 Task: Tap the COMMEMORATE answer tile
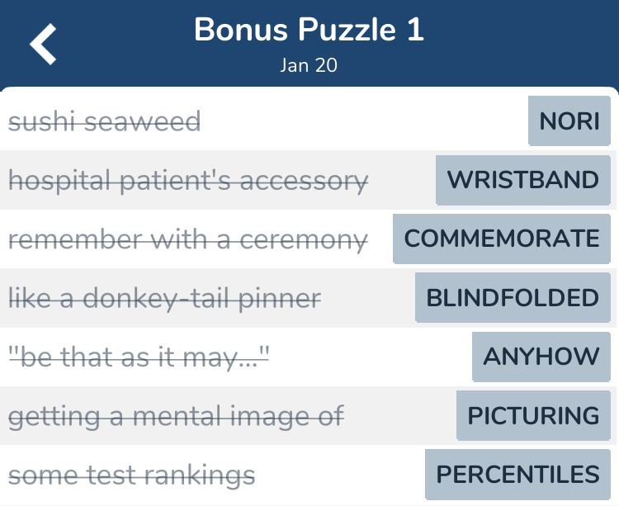coord(502,239)
